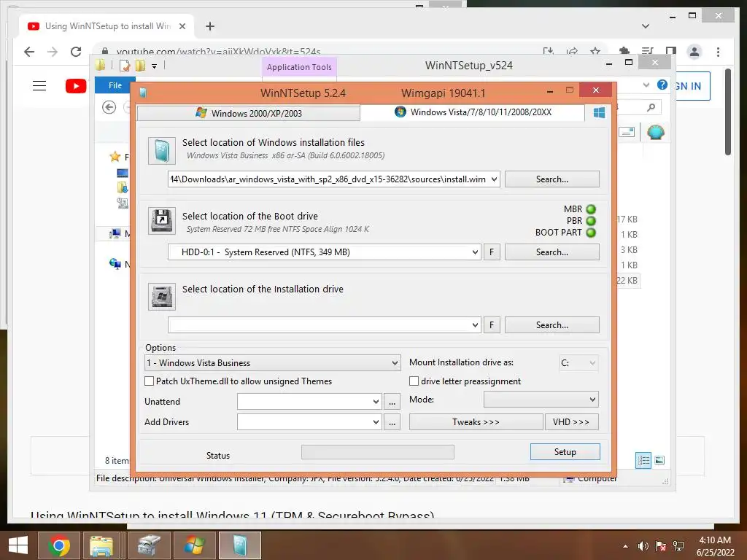Click the Installation drive disk icon

(x=162, y=297)
